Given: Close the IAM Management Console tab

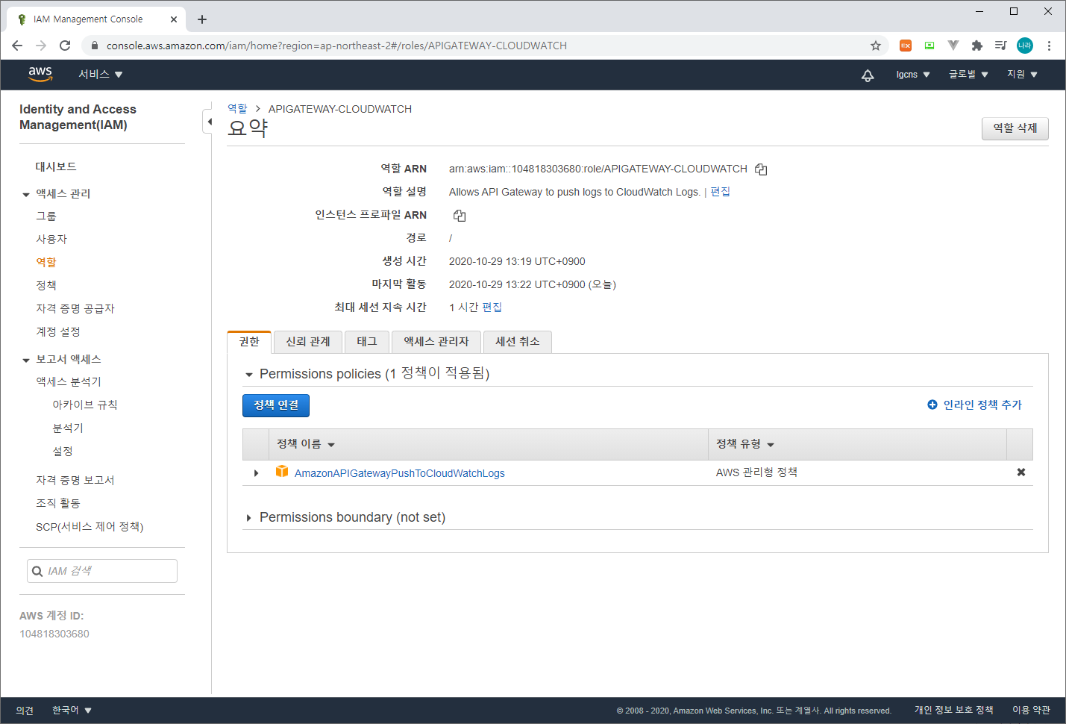Looking at the screenshot, I should (x=174, y=19).
